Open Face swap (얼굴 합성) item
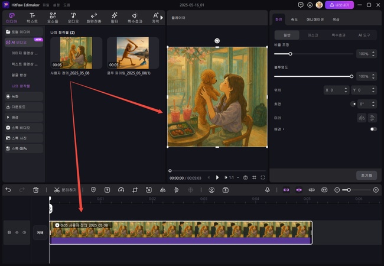Image resolution: width=384 pixels, height=266 pixels. click(19, 75)
